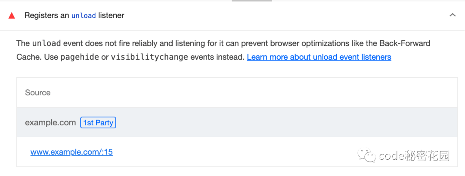Image resolution: width=465 pixels, height=176 pixels.
Task: Click the blue unload code in the title
Action: click(84, 16)
